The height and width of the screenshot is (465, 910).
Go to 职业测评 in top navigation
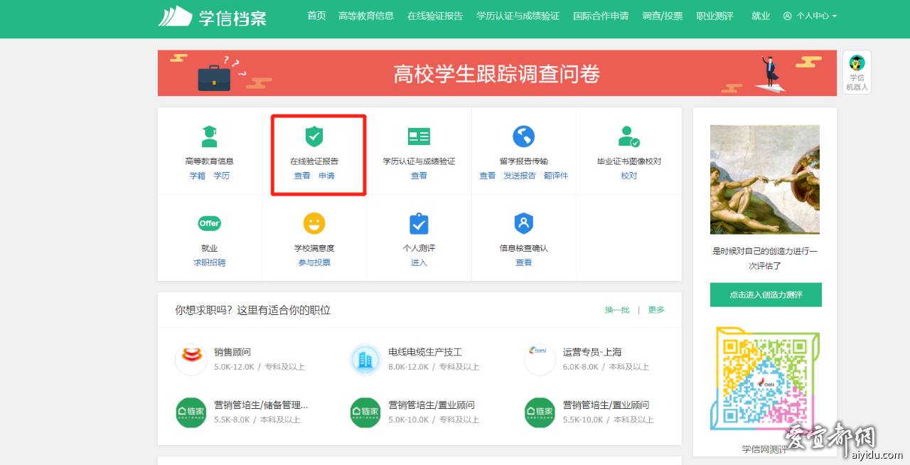pyautogui.click(x=714, y=16)
